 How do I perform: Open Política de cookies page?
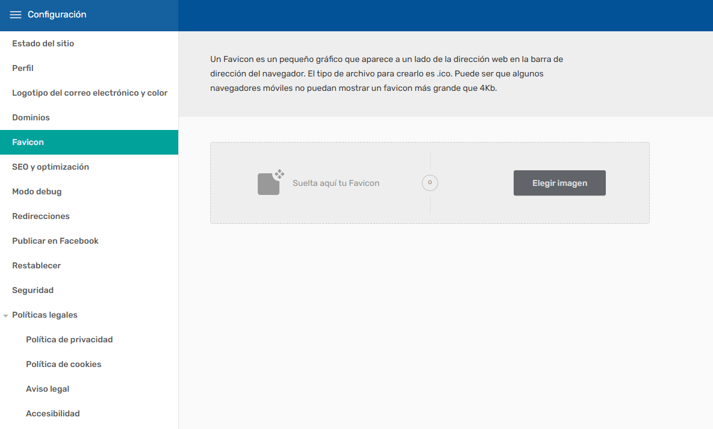[x=89, y=364]
